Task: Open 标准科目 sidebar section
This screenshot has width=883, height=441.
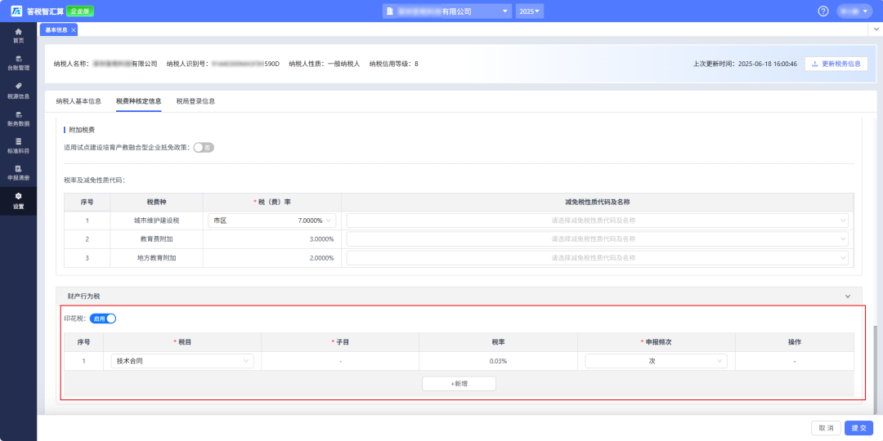Action: pos(18,145)
